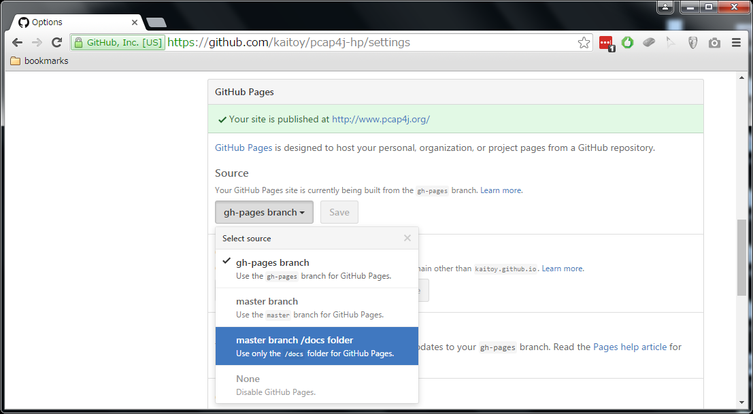The height and width of the screenshot is (414, 753).
Task: Click the shield extension icon
Action: click(x=692, y=43)
